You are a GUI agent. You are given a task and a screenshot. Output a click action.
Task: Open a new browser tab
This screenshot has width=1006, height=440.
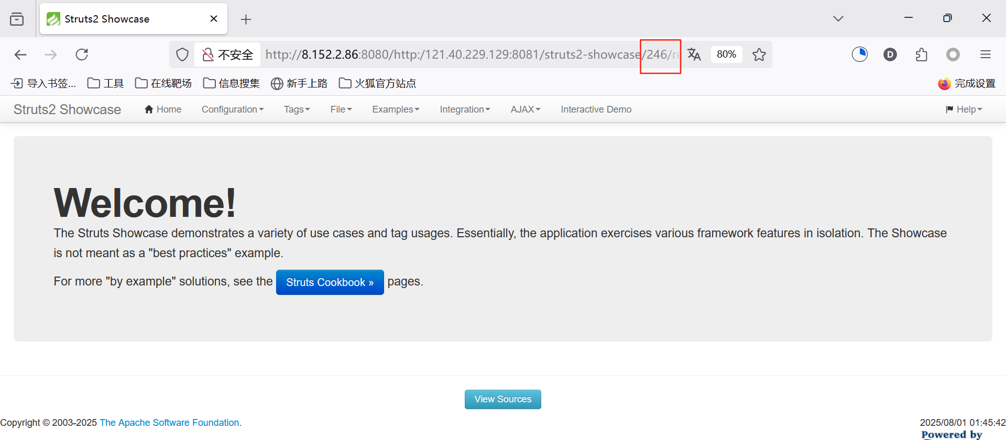[246, 19]
